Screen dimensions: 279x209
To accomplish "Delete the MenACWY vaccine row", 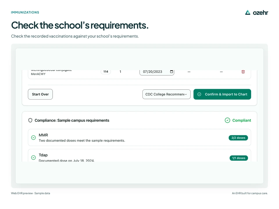I will (x=243, y=72).
